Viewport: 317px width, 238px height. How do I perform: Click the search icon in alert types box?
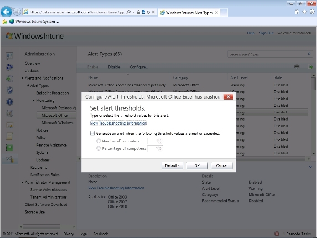pos(309,54)
